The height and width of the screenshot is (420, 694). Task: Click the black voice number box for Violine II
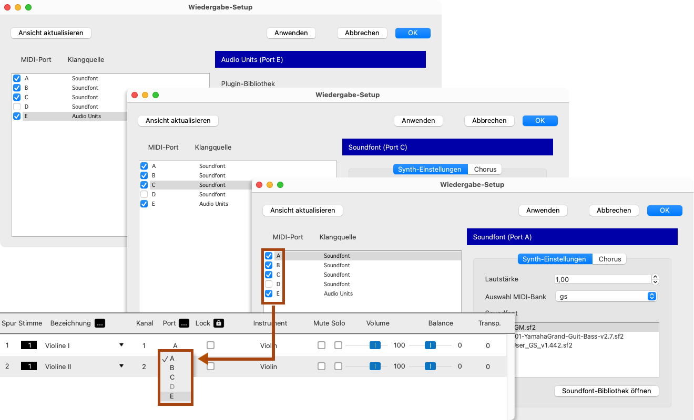pos(29,366)
